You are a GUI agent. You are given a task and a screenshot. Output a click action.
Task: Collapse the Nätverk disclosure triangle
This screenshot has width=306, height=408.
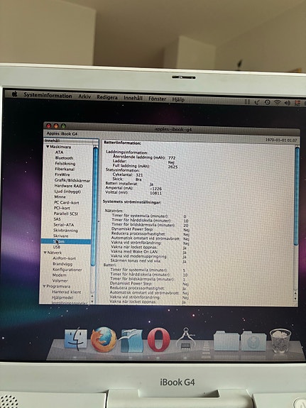pos(45,253)
